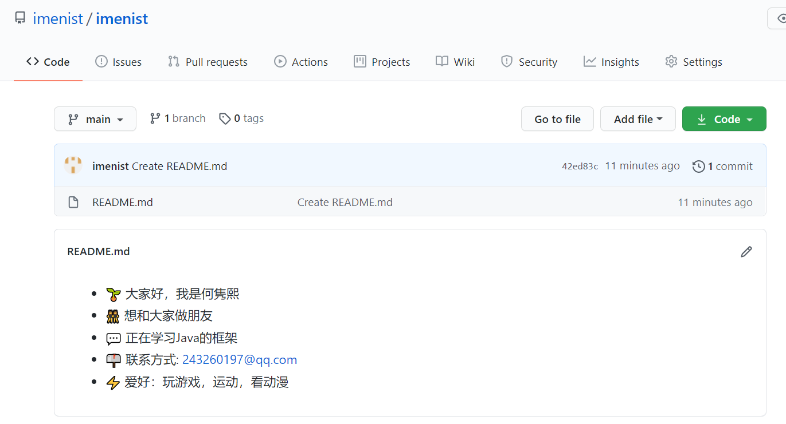The height and width of the screenshot is (424, 786).
Task: Click the 11 minutes ago time in README.md row
Action: [715, 203]
